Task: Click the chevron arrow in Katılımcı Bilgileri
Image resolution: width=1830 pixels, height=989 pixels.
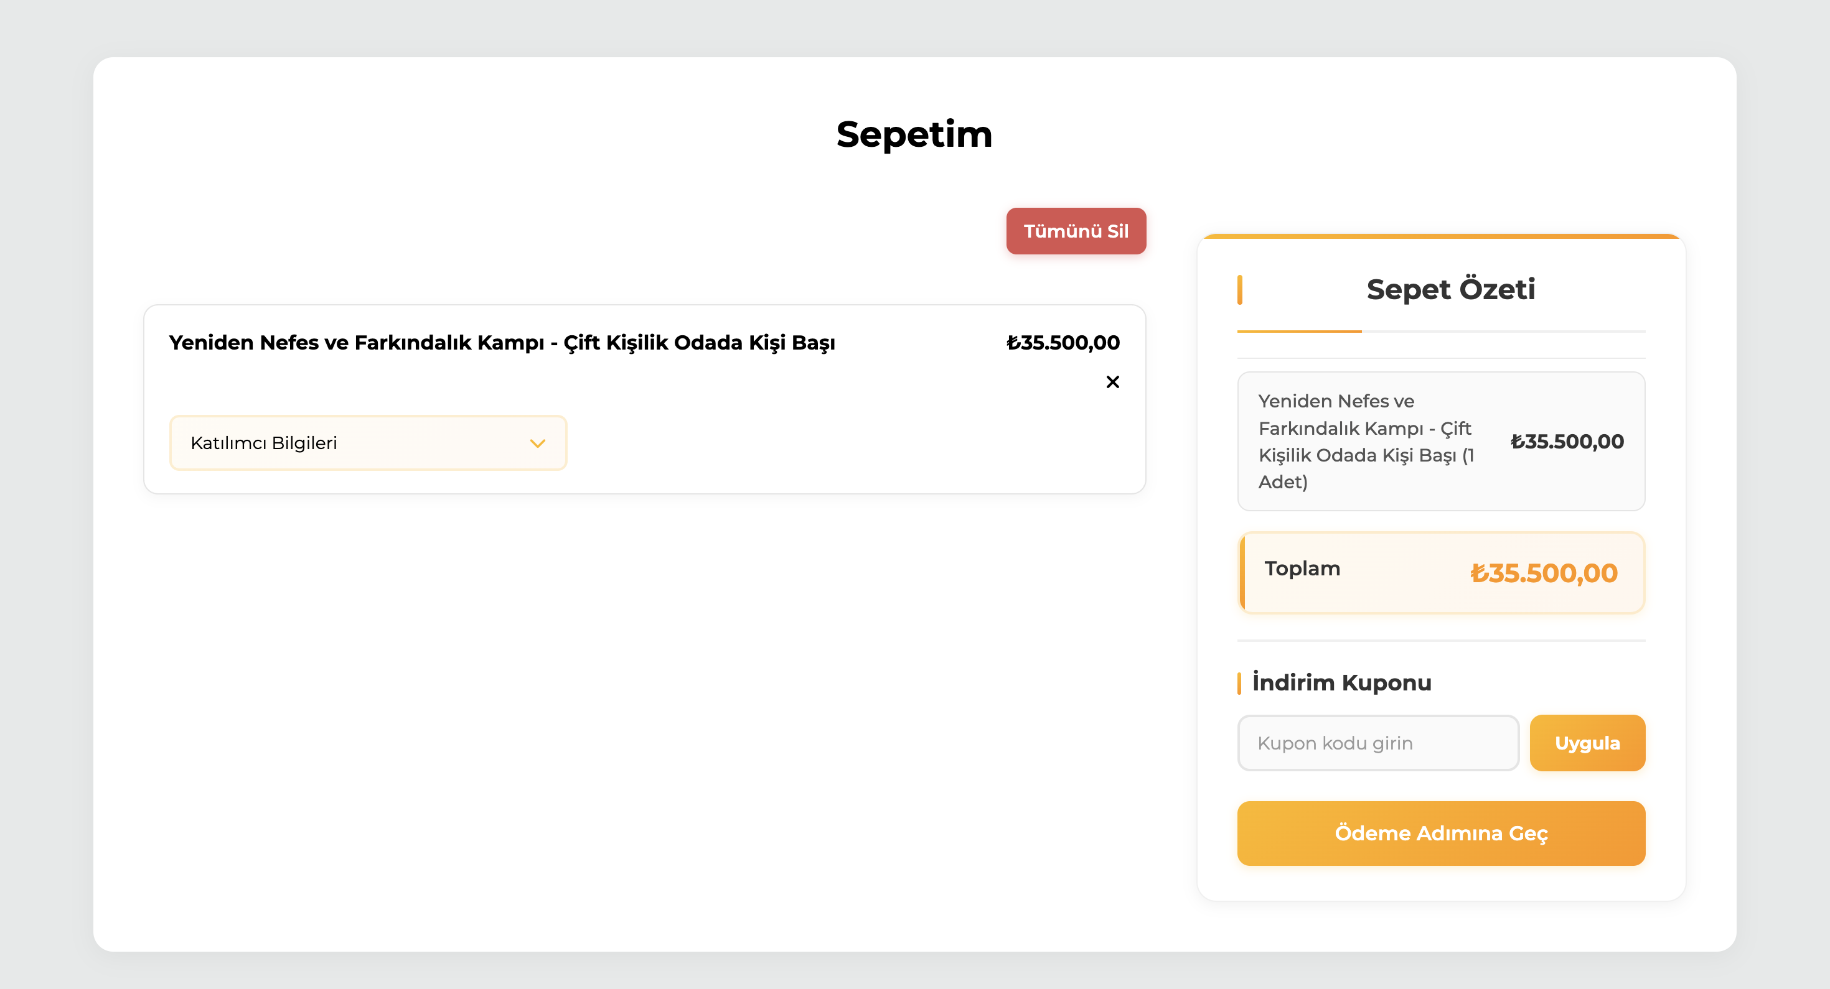Action: [538, 443]
